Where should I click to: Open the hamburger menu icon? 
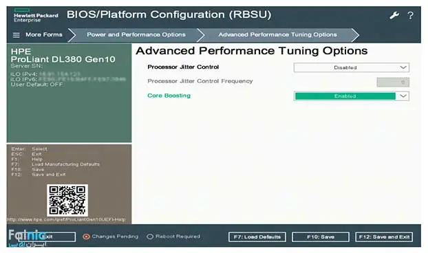pyautogui.click(x=17, y=35)
